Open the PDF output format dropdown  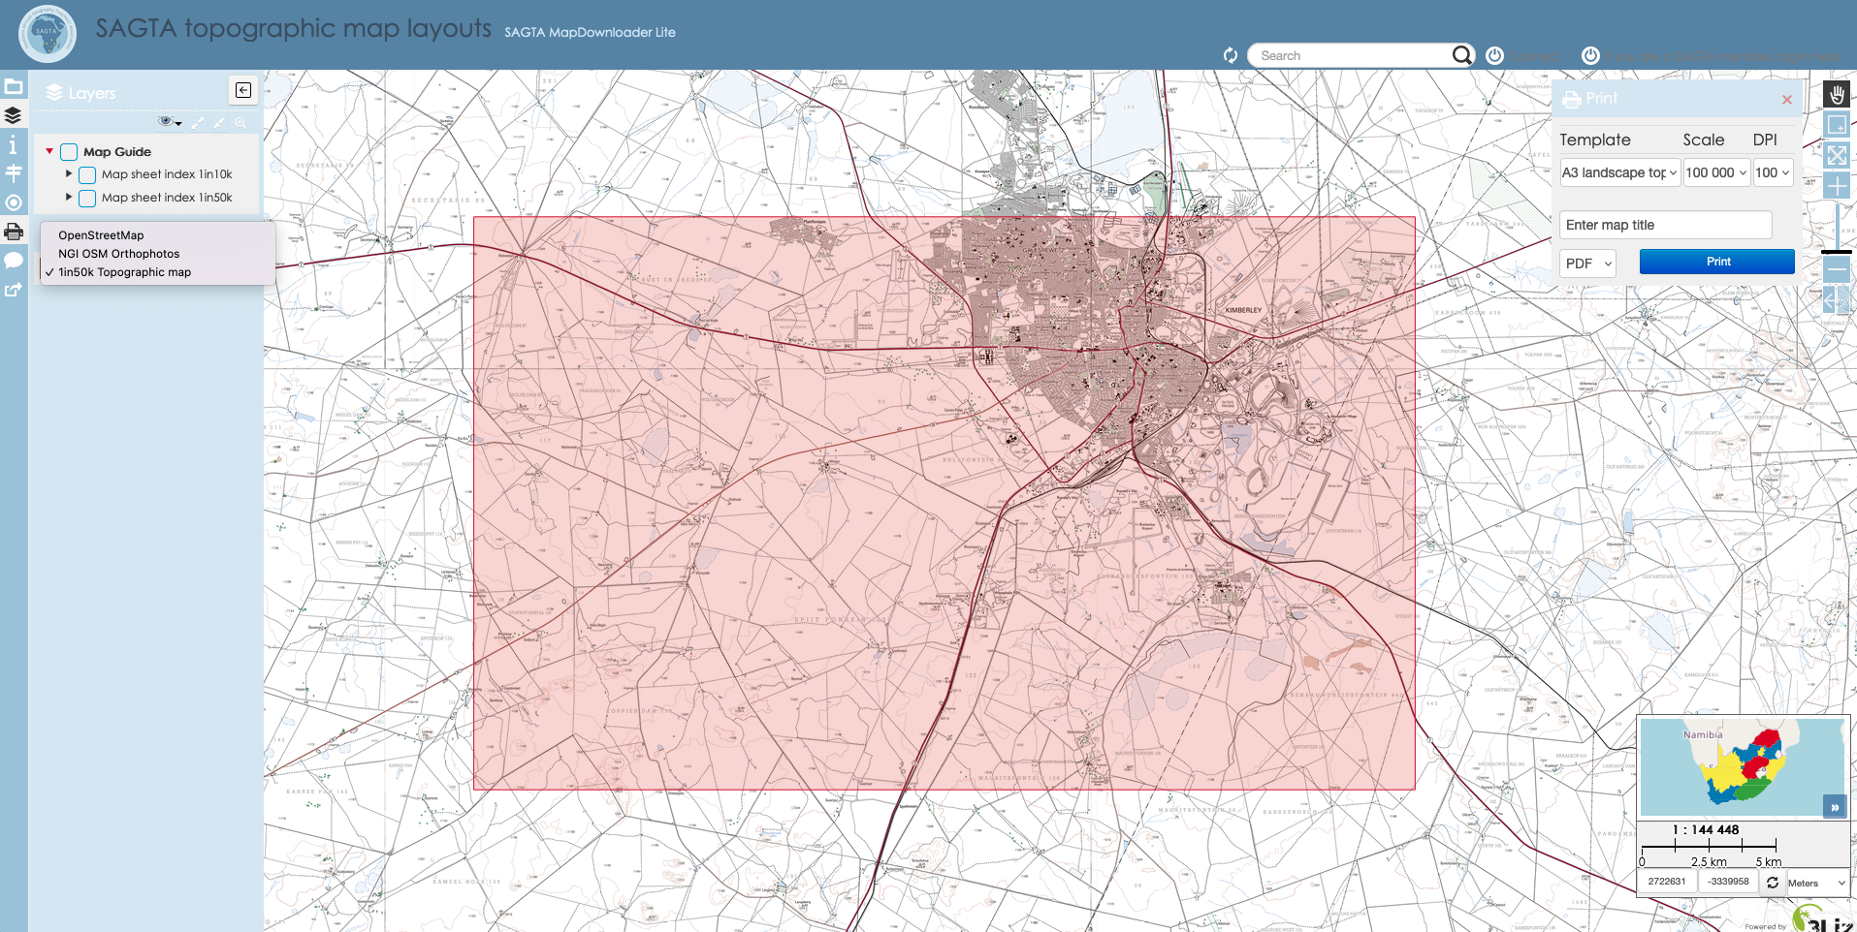point(1586,263)
